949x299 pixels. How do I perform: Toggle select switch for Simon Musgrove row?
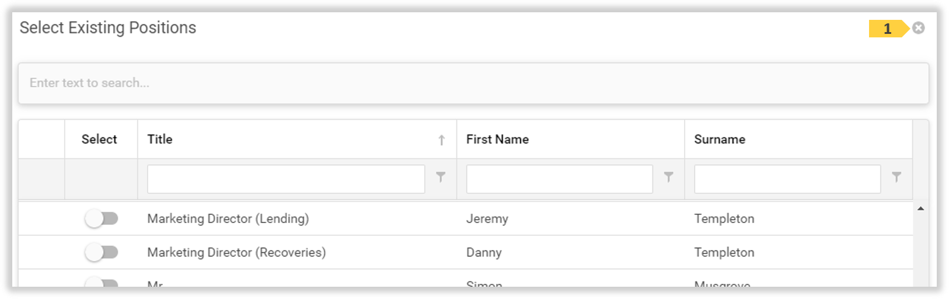point(102,284)
